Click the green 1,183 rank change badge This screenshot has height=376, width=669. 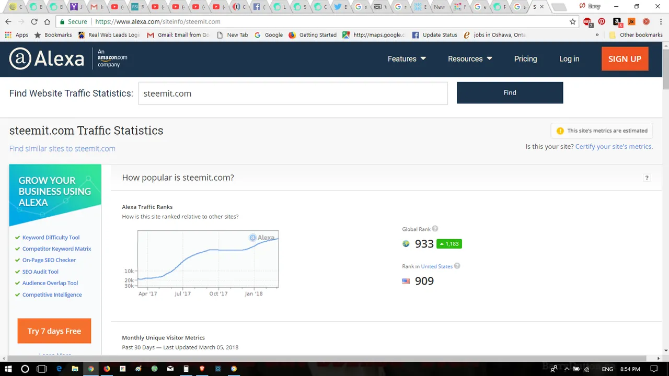pos(449,244)
